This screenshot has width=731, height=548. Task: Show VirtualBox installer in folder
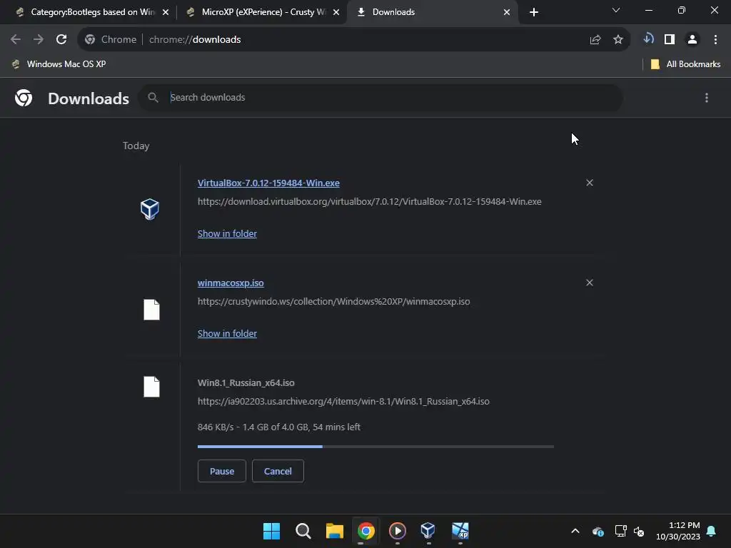point(227,233)
